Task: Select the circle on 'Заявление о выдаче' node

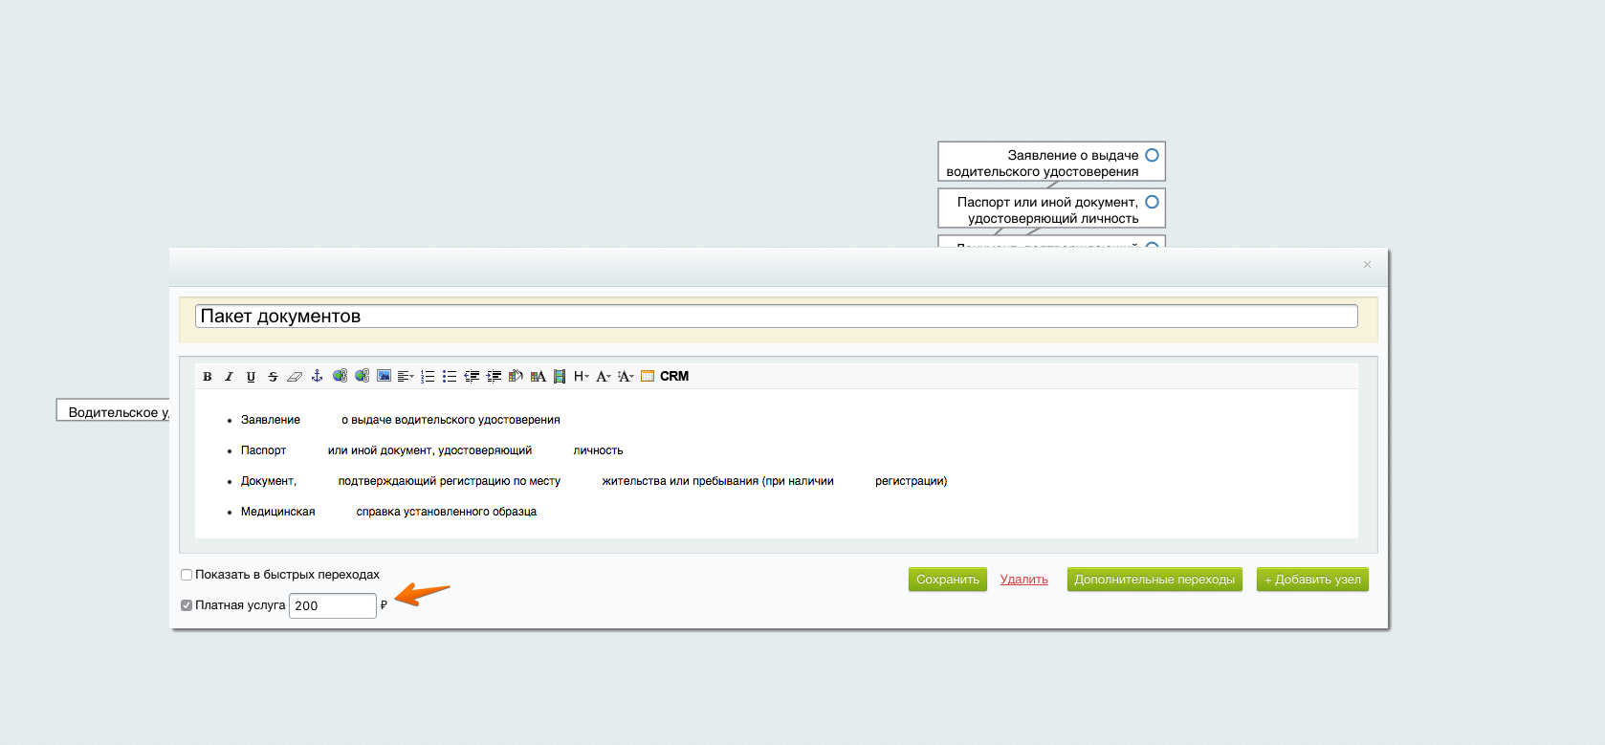Action: click(1152, 155)
